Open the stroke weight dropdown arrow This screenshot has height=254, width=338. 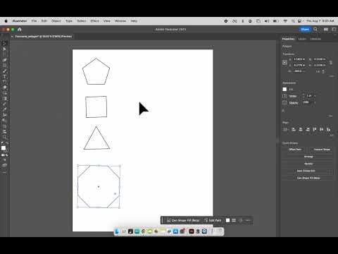(x=315, y=96)
